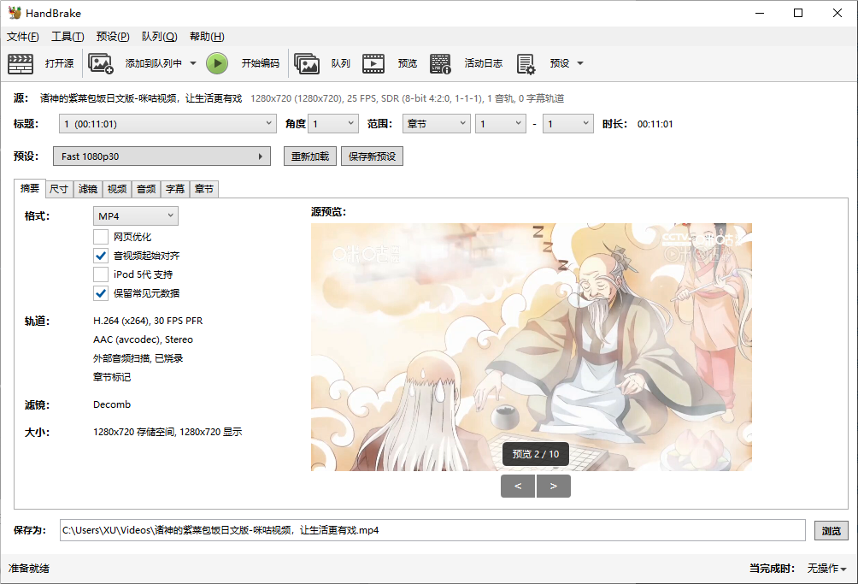Open the Fast 1080p30 preset selector
858x584 pixels.
(x=161, y=156)
